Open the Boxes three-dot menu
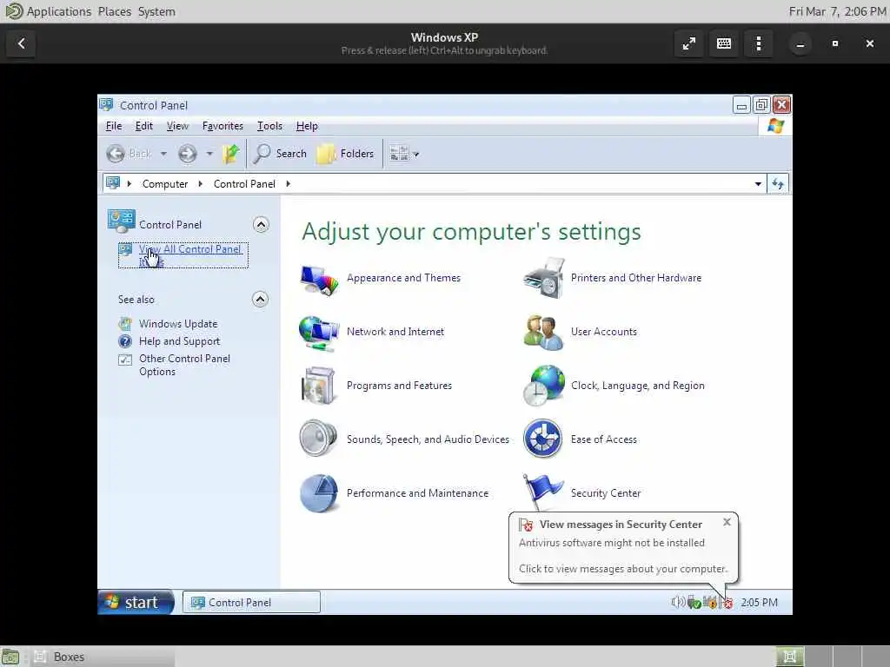Viewport: 890px width, 667px height. (759, 43)
